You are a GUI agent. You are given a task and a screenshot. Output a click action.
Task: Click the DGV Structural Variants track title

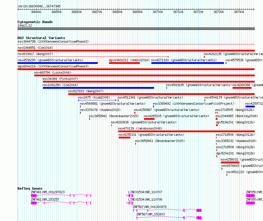click(x=41, y=38)
